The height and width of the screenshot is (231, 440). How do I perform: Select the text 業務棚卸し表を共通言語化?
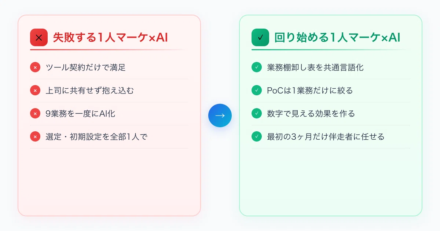tap(315, 67)
